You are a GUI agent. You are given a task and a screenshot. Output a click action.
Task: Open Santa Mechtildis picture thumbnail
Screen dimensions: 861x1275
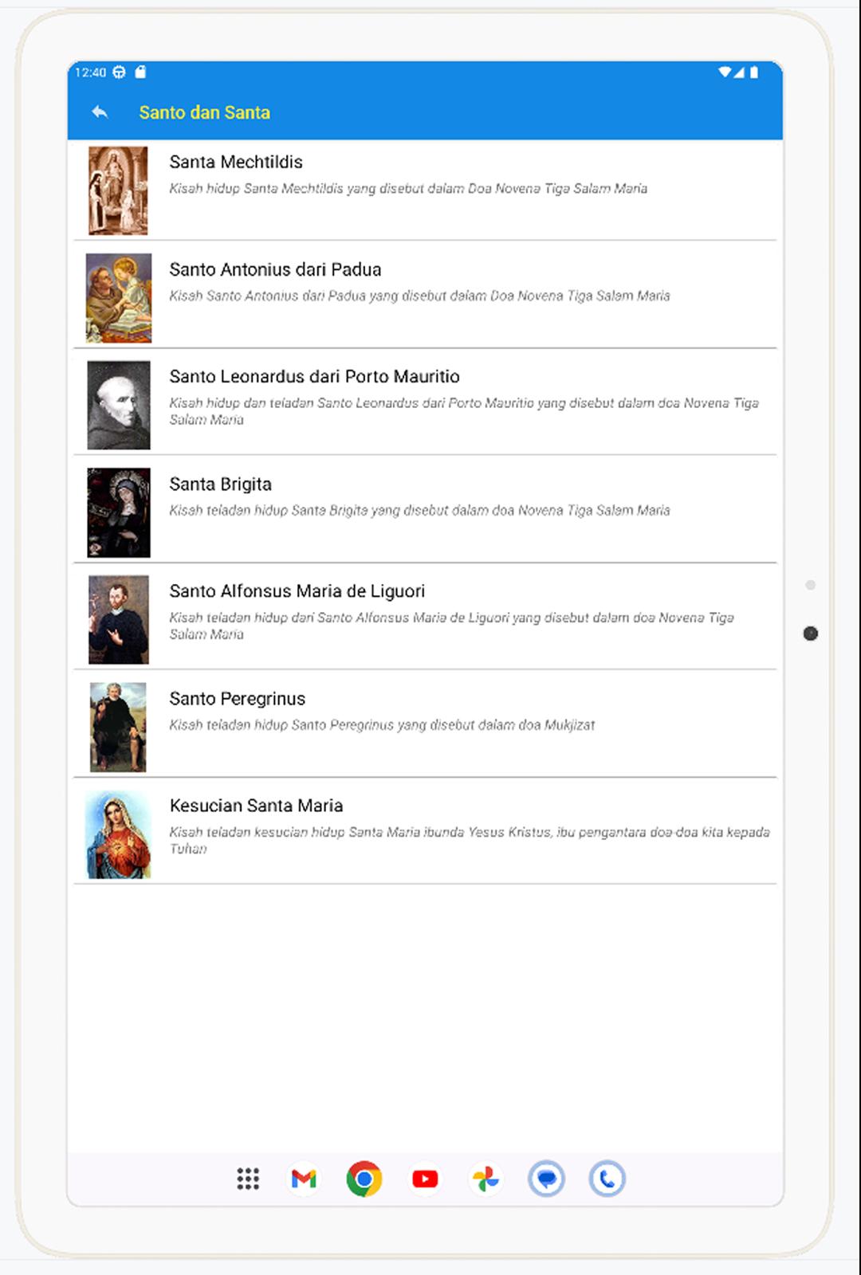[x=118, y=190]
